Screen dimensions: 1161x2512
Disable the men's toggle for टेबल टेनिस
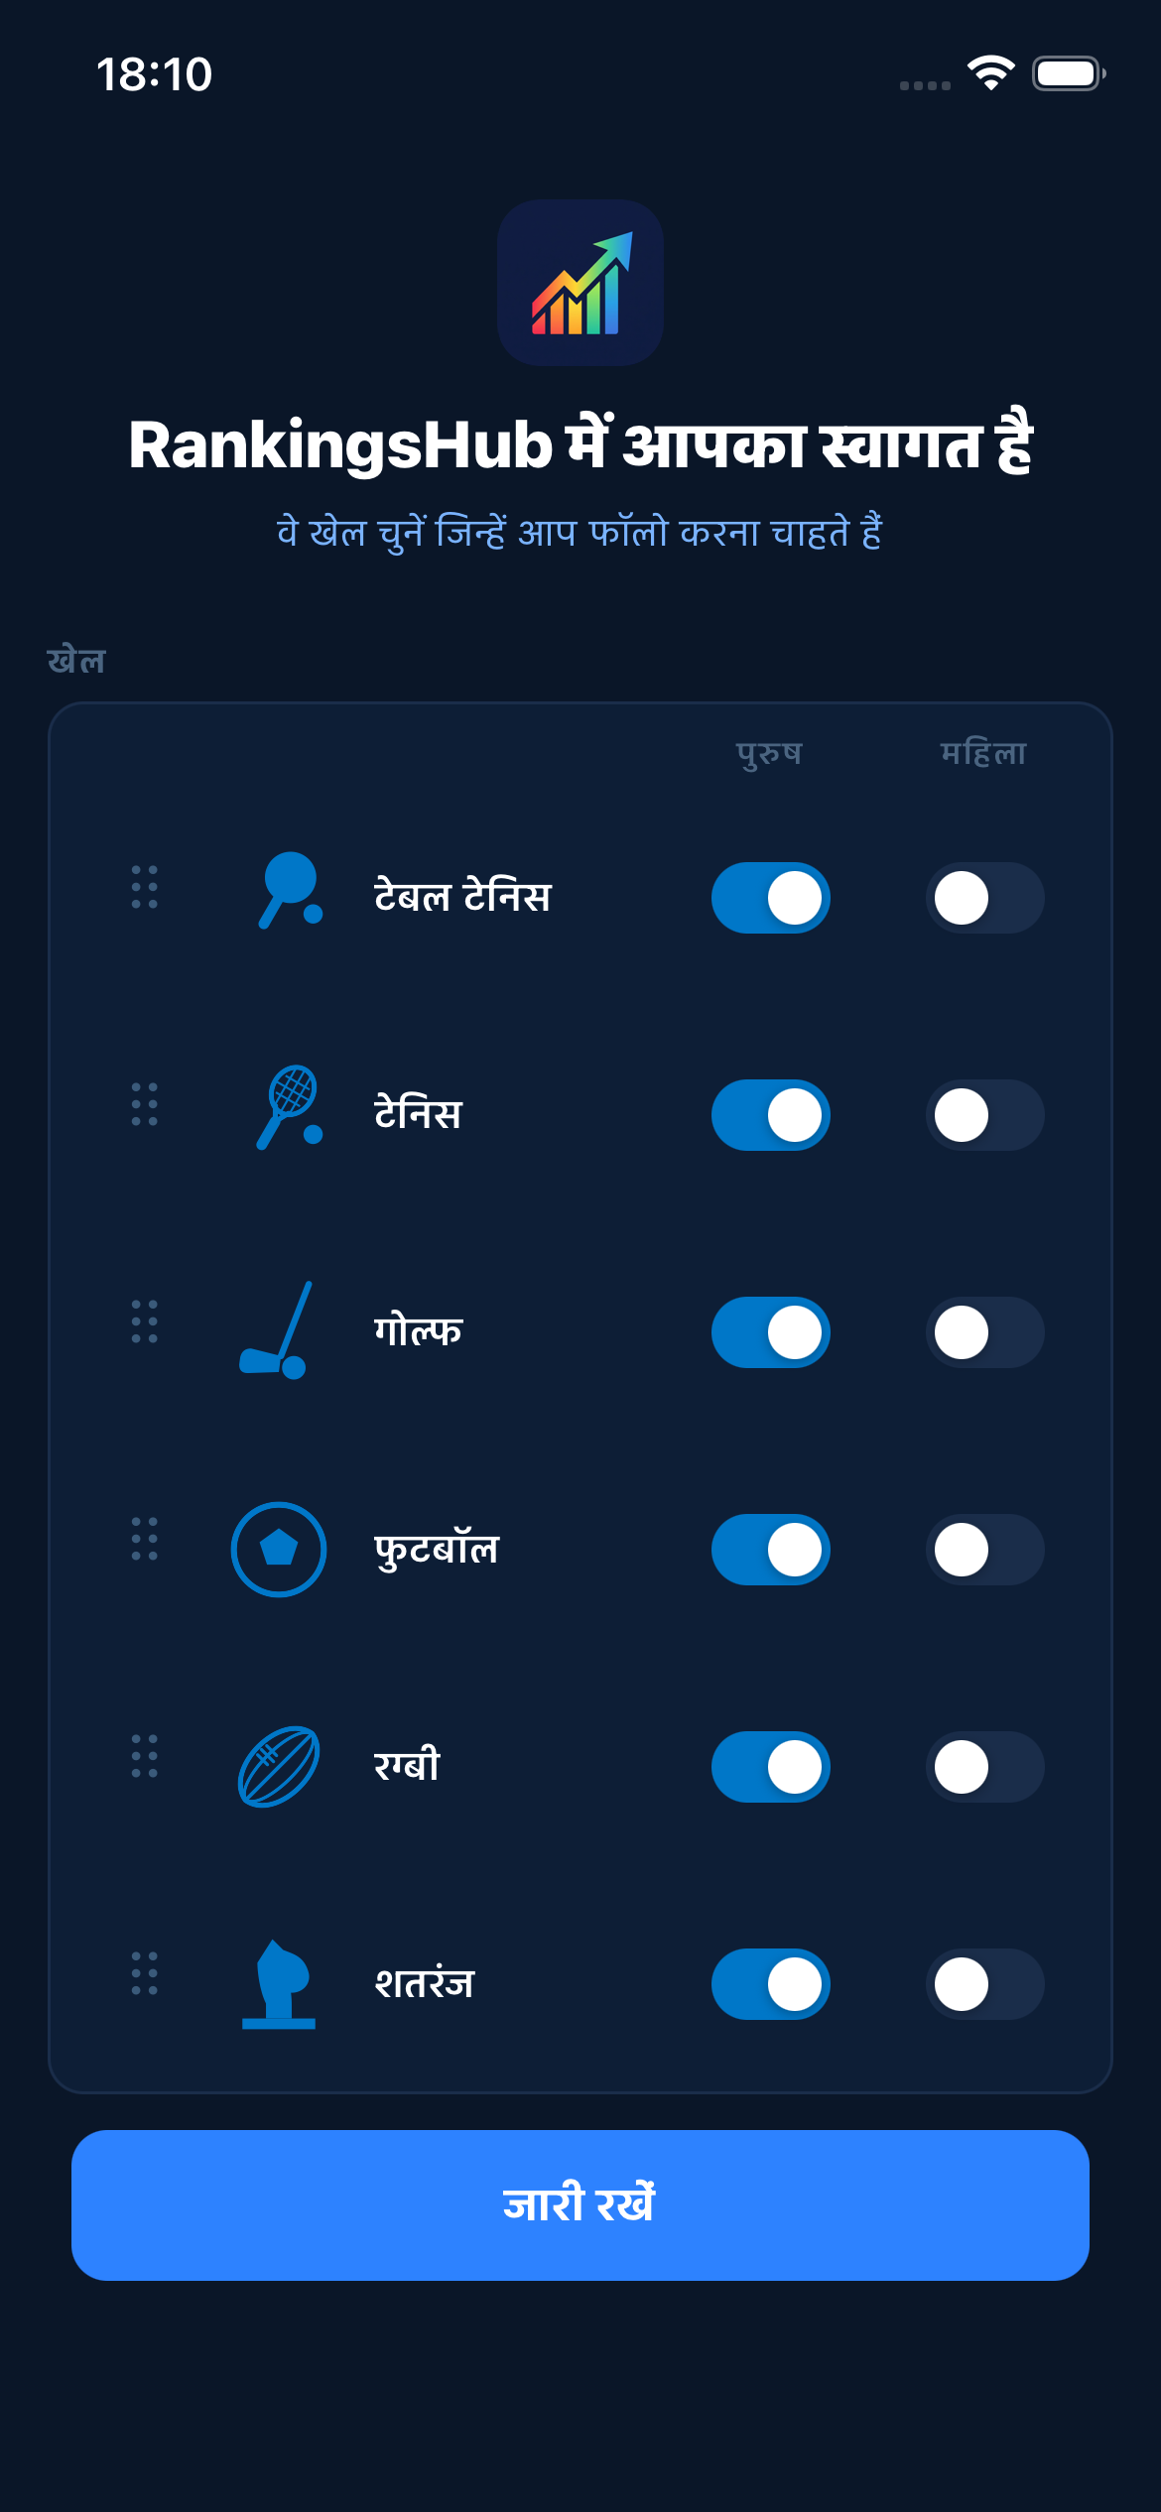coord(771,898)
